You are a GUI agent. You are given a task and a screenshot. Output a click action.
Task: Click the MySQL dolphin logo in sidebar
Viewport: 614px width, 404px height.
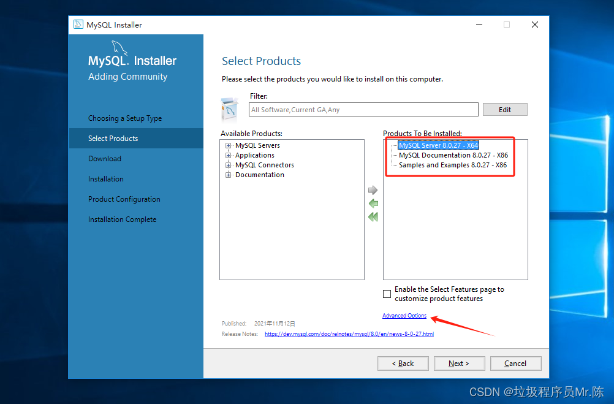[119, 48]
